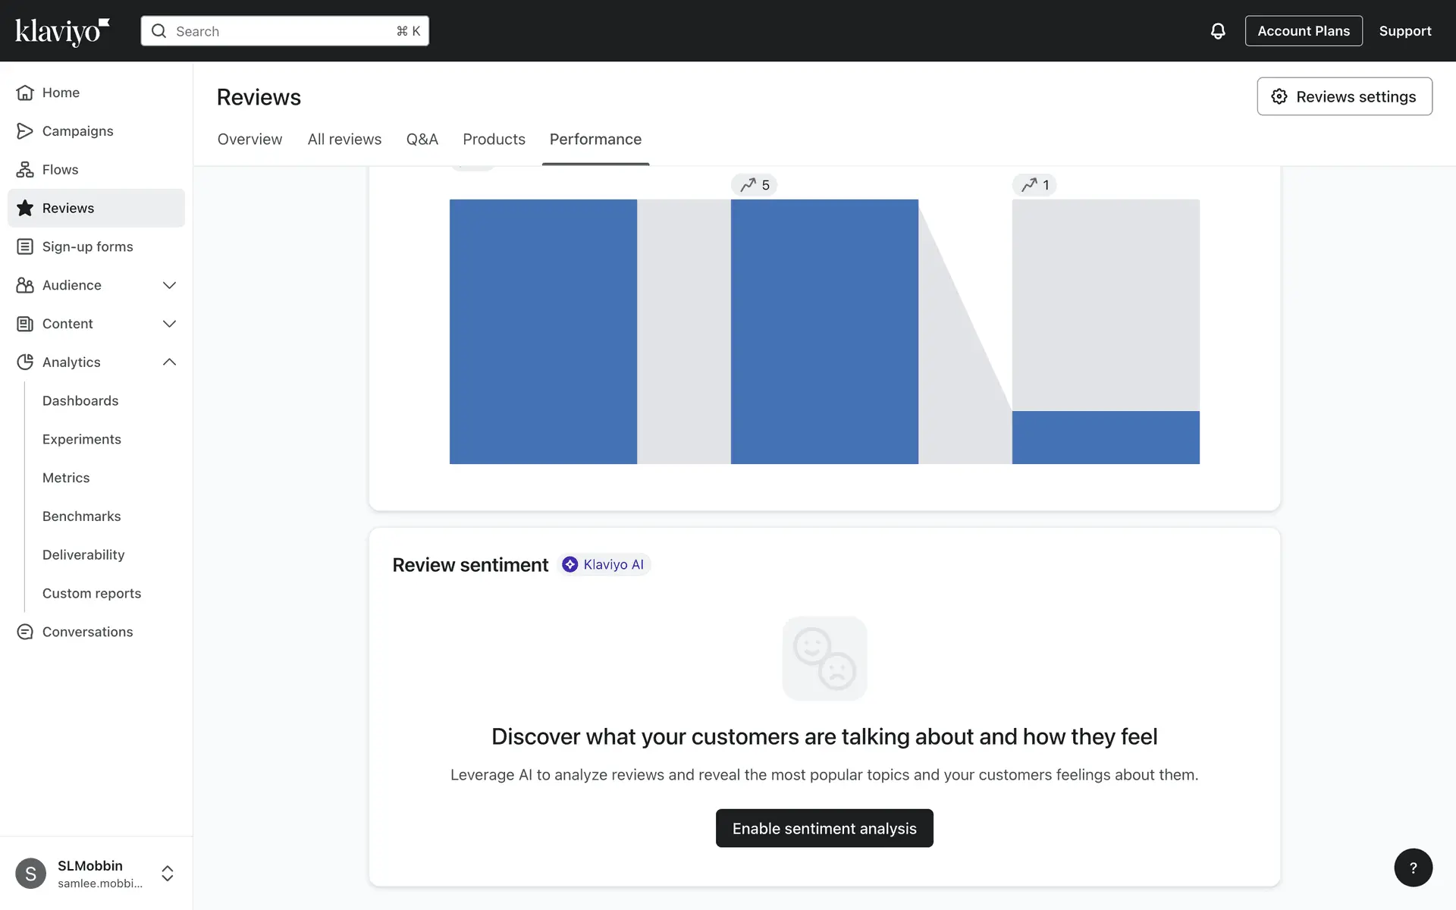Open Benchmarks under Analytics
The image size is (1456, 910).
(x=82, y=516)
